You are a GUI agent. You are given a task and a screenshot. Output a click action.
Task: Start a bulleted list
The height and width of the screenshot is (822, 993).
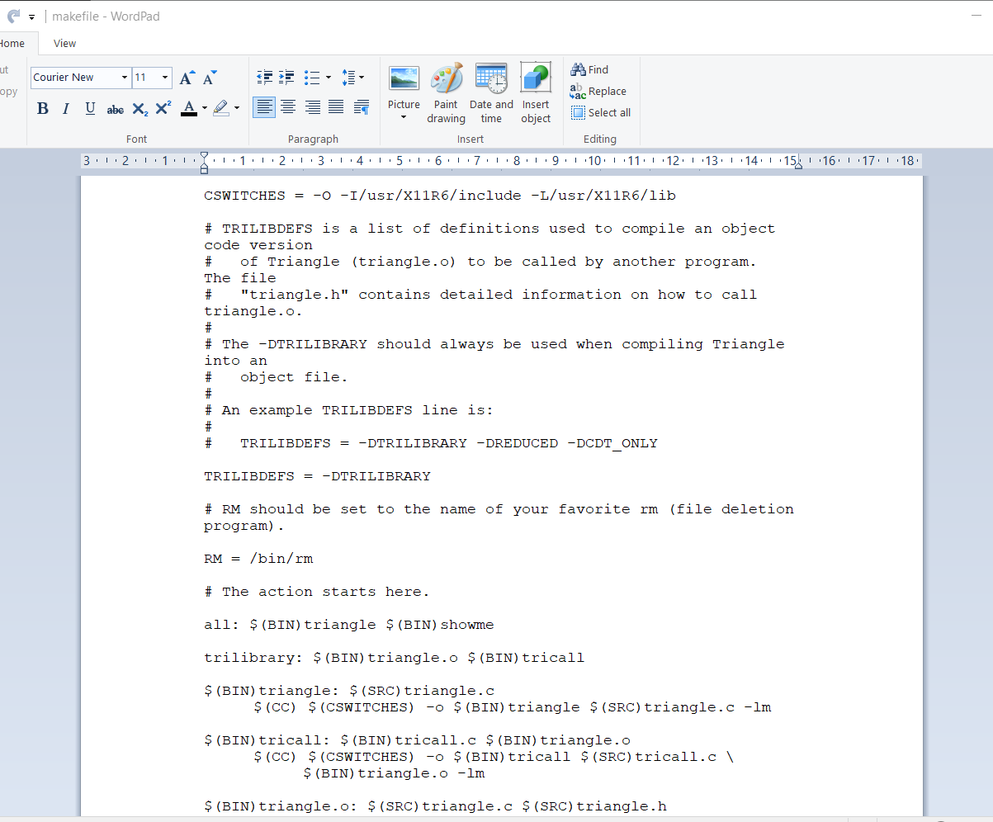pyautogui.click(x=312, y=78)
